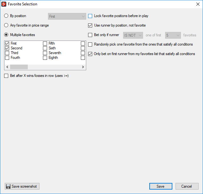Image resolution: width=203 pixels, height=194 pixels.
Task: Tick the Bet only if runner checkbox
Action: point(90,35)
